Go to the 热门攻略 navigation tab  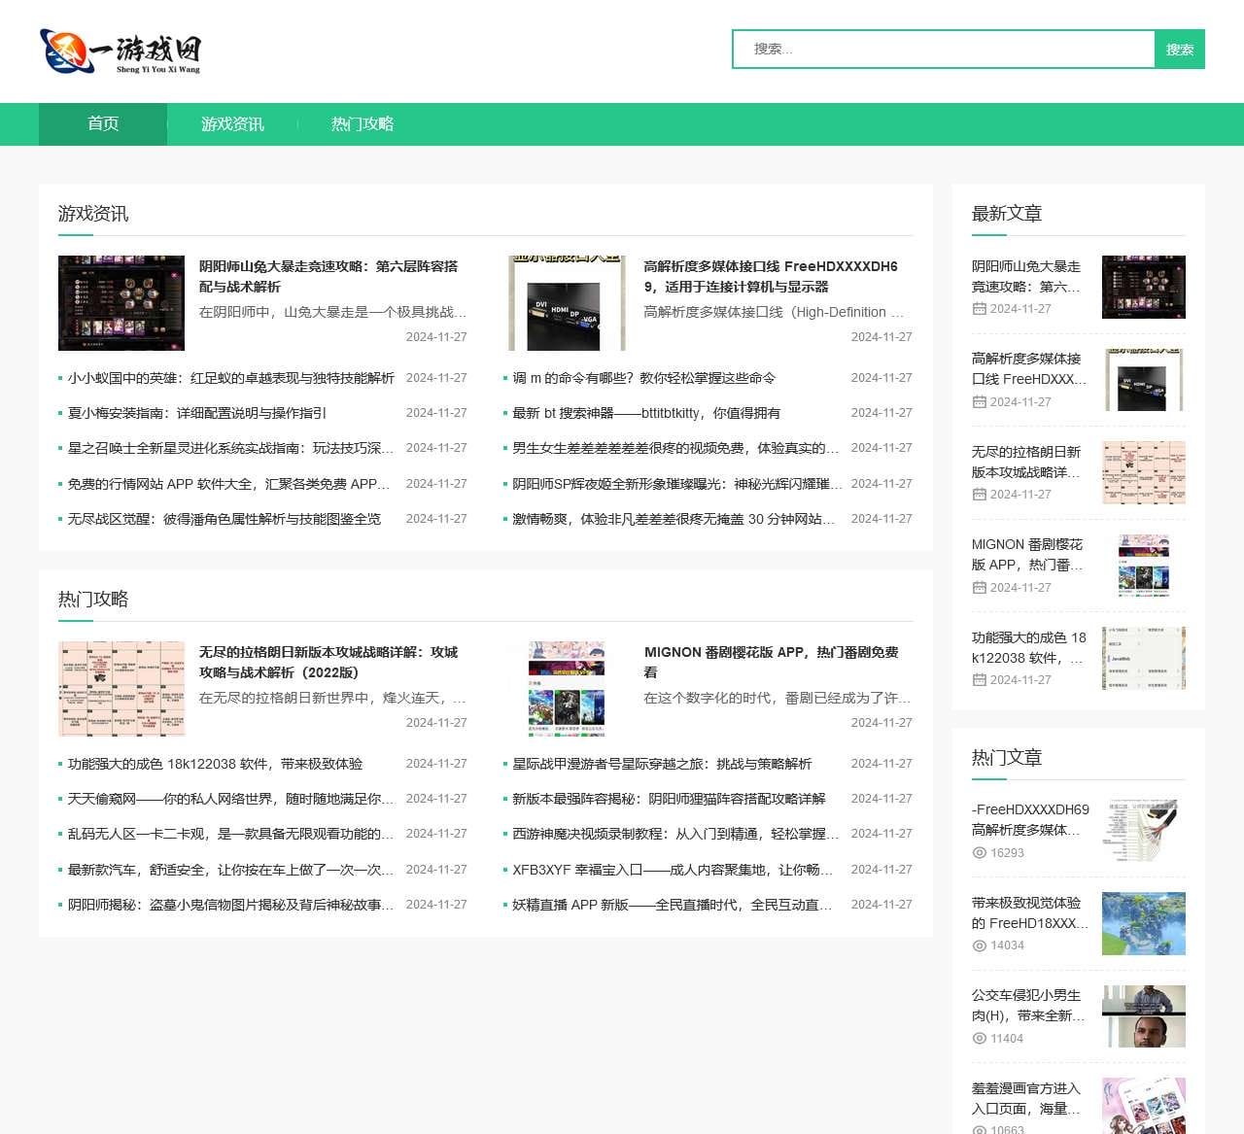point(363,124)
